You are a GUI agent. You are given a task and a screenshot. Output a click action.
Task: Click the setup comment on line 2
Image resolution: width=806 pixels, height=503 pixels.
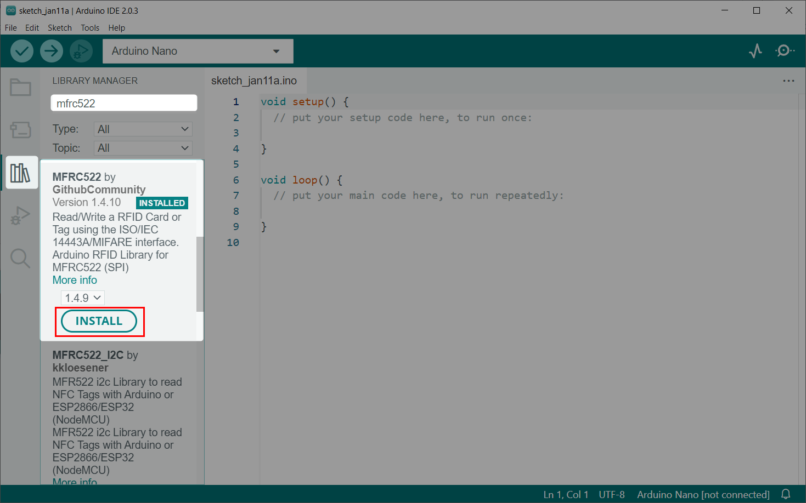pyautogui.click(x=403, y=117)
